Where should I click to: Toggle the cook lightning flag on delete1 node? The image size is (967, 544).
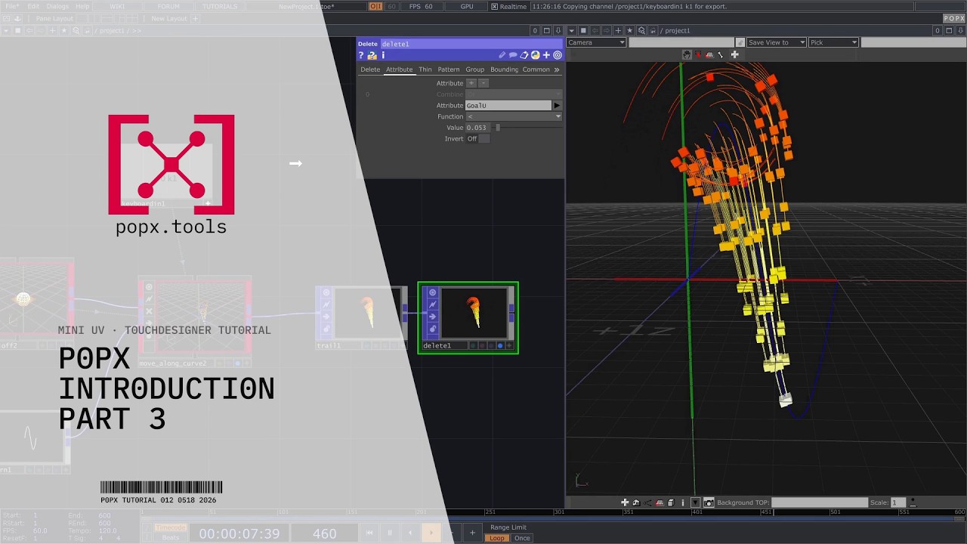[432, 304]
